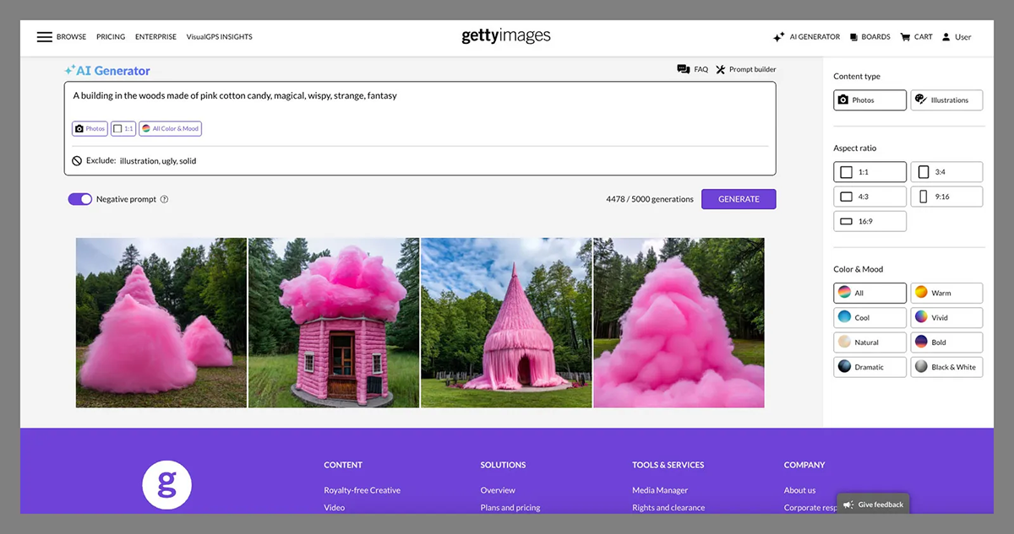This screenshot has height=534, width=1014.
Task: Open the pink tent generated image
Action: (506, 322)
